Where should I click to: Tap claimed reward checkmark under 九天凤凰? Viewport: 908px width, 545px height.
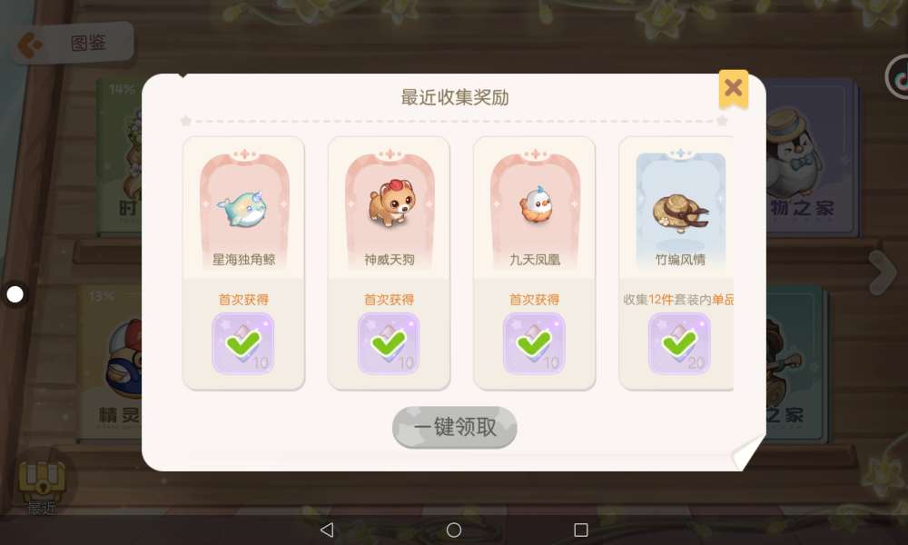click(534, 343)
